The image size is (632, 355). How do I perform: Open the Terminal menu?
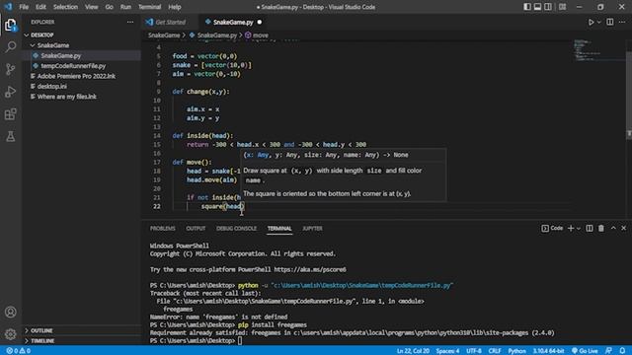point(149,7)
